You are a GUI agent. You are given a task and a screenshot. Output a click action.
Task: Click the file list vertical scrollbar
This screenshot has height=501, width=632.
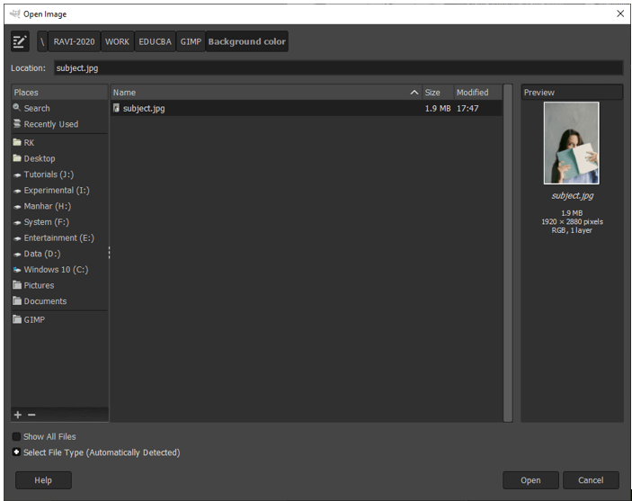[508, 254]
